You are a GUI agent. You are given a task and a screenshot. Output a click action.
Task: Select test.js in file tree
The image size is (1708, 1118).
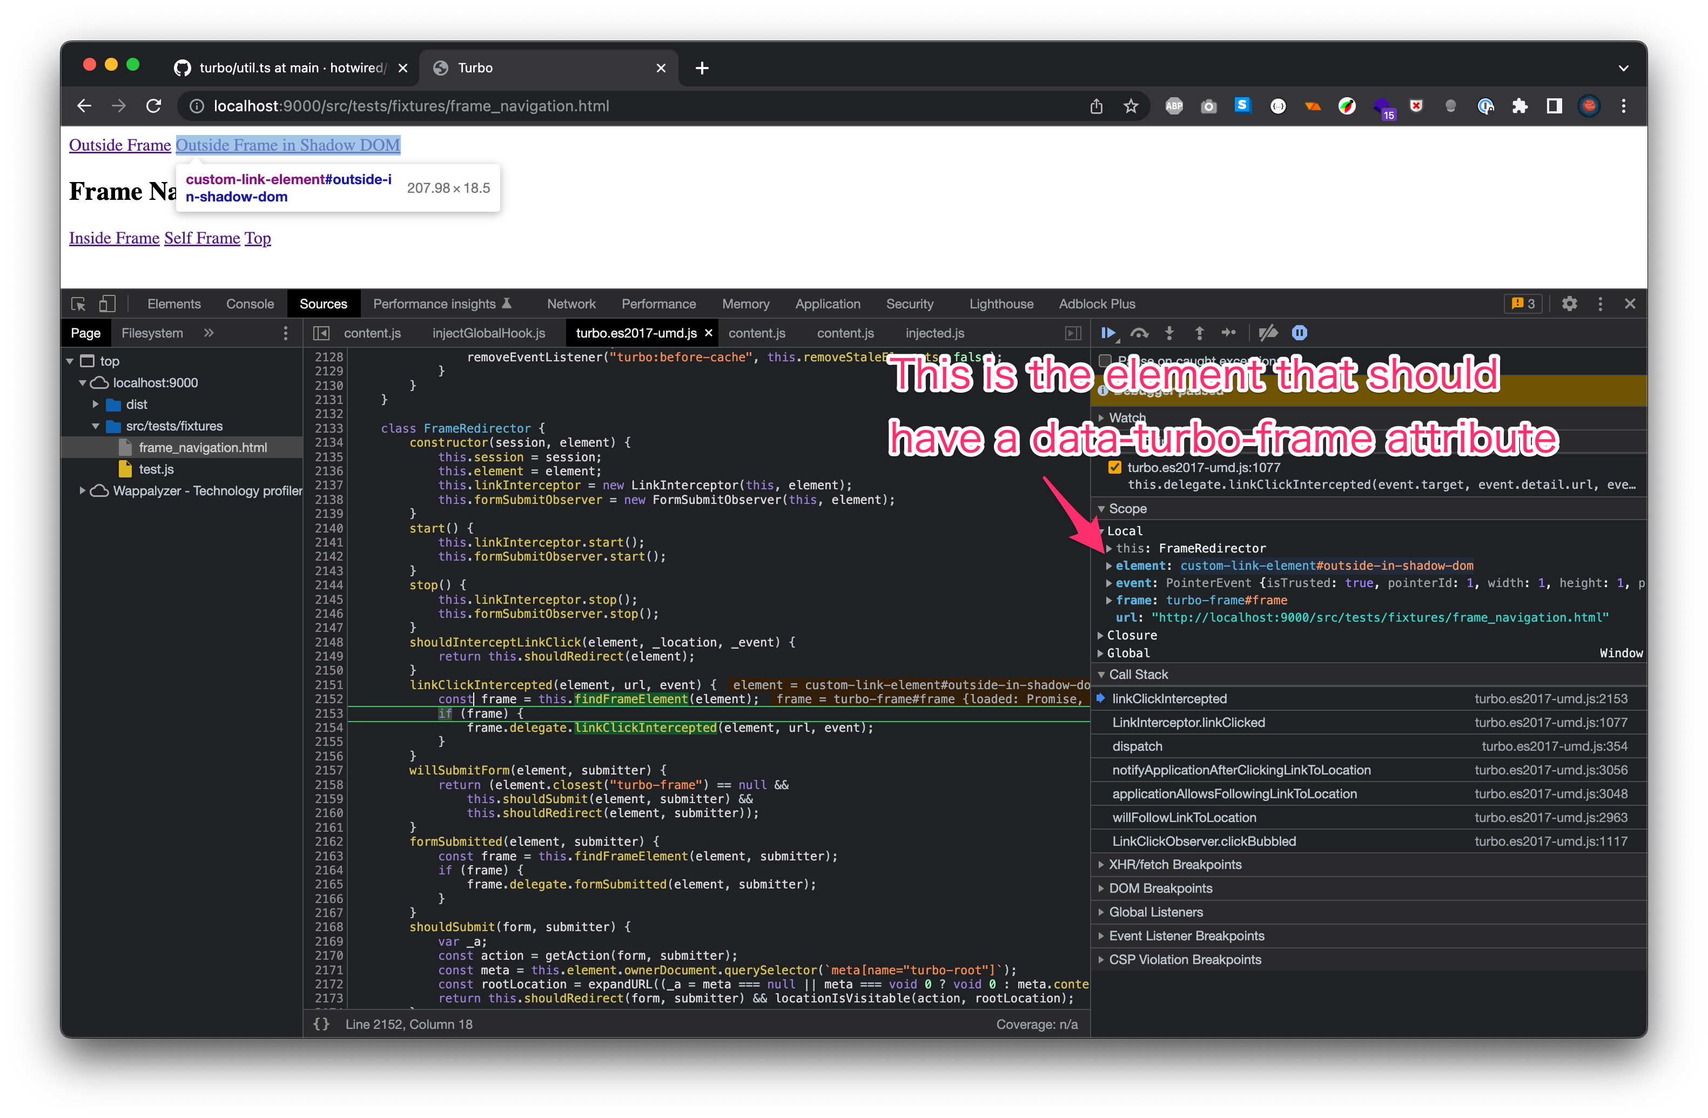[156, 469]
